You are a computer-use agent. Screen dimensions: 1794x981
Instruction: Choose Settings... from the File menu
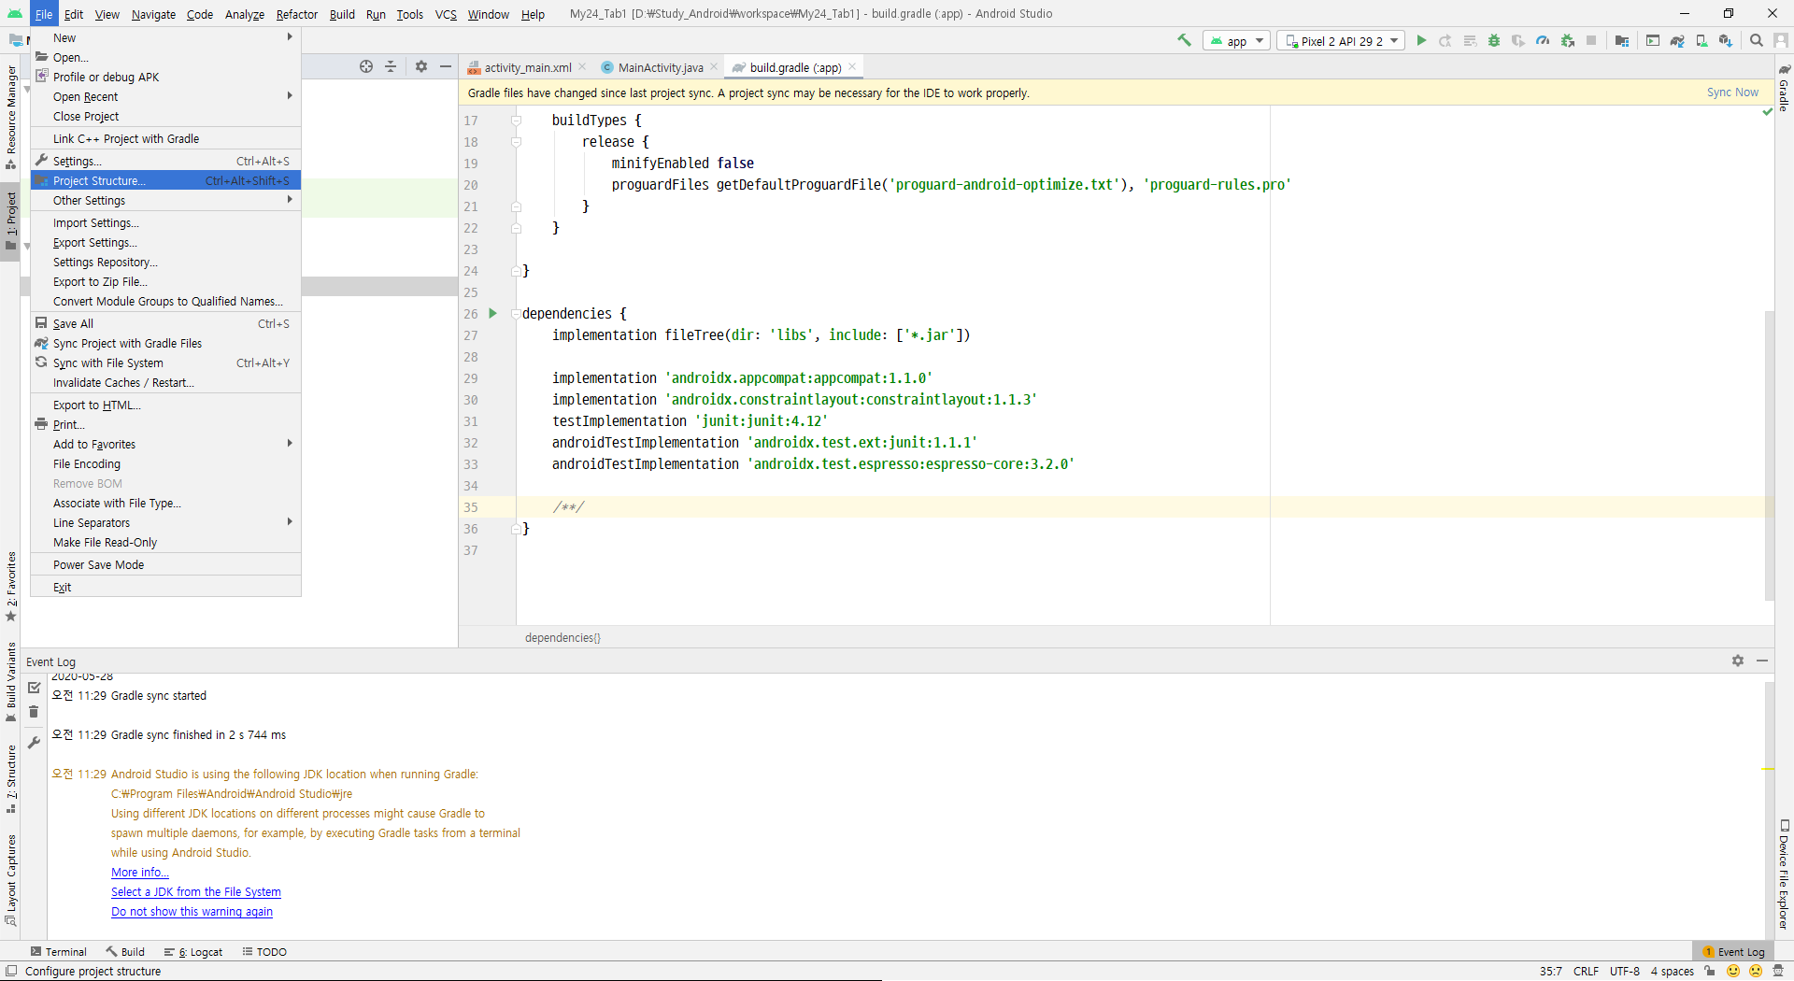tap(165, 162)
